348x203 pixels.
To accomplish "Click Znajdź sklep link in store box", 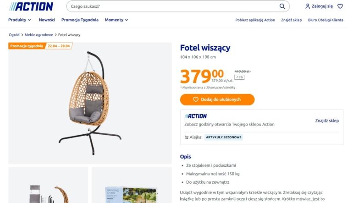I will (x=327, y=121).
